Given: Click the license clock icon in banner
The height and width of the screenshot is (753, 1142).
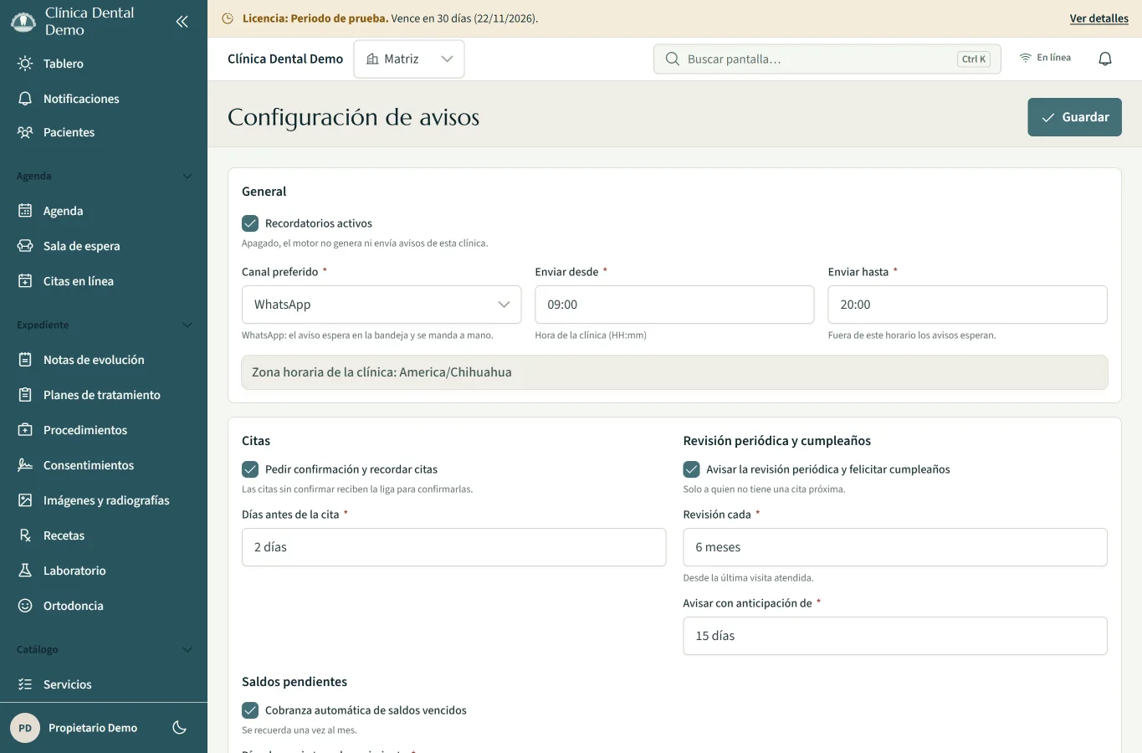Looking at the screenshot, I should coord(228,18).
